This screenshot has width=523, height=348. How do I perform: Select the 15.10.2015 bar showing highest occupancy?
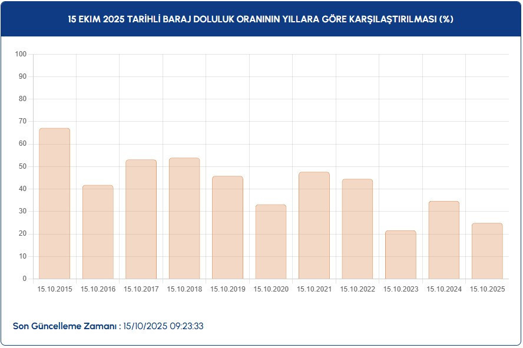pos(54,203)
